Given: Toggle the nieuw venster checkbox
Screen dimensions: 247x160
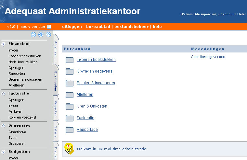Looking at the screenshot, I should (49, 27).
